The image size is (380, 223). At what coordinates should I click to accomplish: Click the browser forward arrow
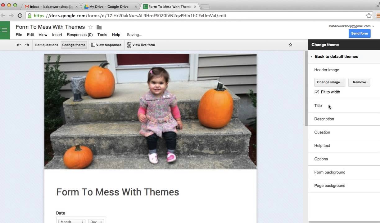(11, 15)
